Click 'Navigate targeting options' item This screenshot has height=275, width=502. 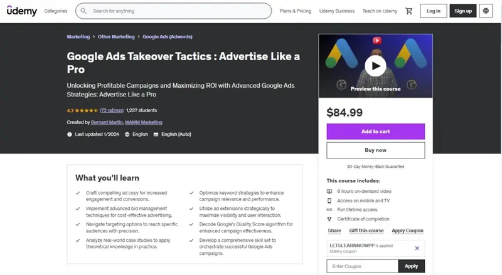click(132, 227)
